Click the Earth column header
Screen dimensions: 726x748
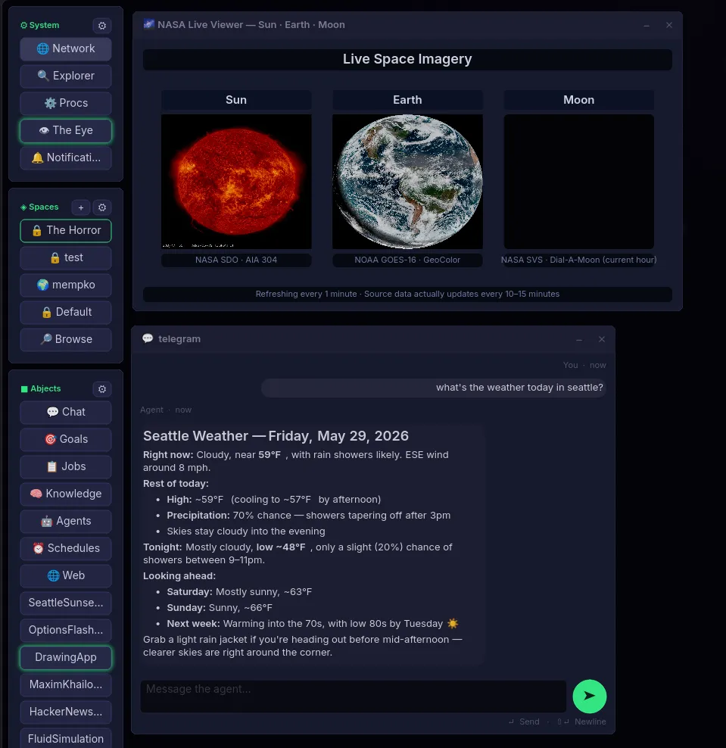pos(407,100)
